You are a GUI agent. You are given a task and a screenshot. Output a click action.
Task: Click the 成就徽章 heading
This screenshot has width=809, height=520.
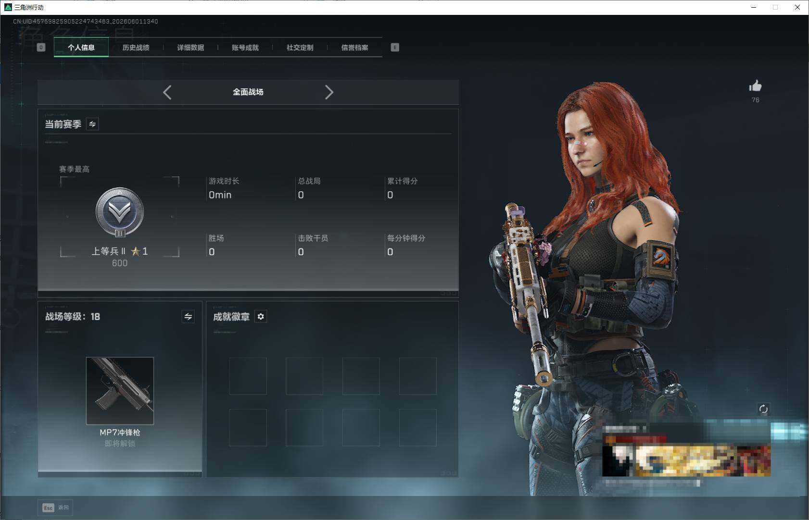[x=231, y=316]
